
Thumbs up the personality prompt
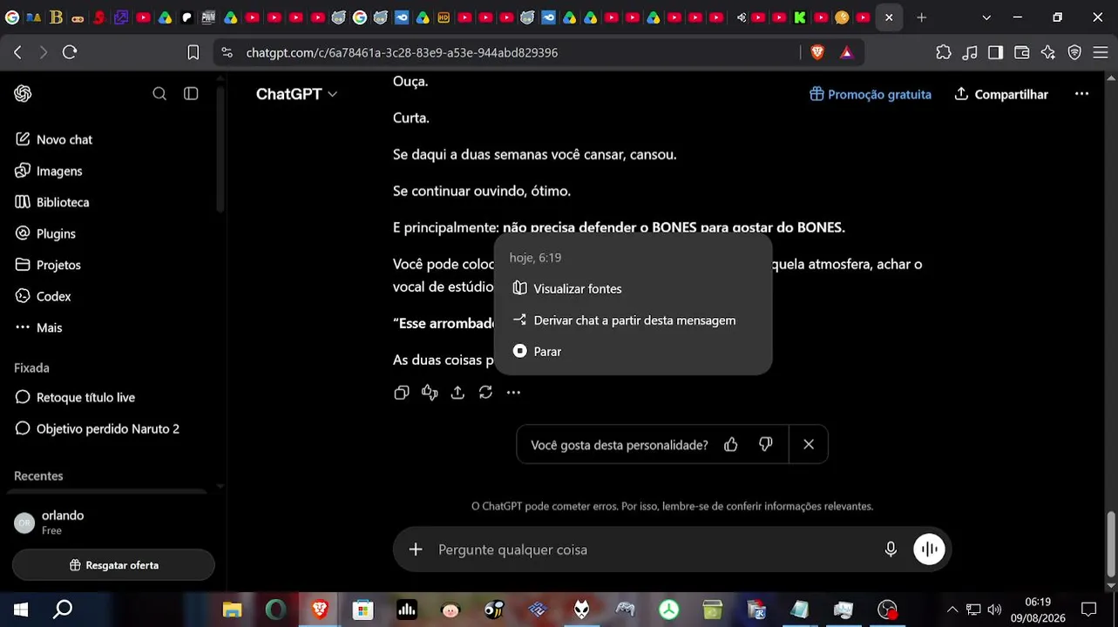[731, 444]
